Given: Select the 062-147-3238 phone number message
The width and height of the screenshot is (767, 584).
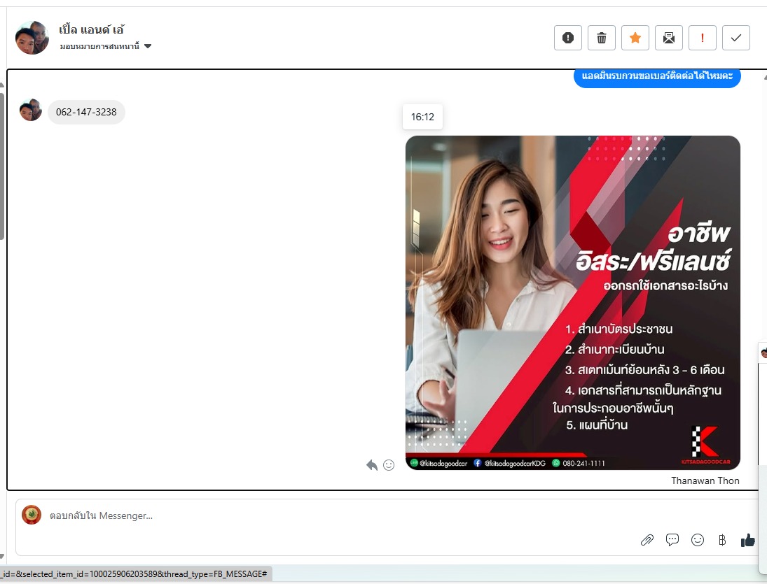Looking at the screenshot, I should (86, 112).
